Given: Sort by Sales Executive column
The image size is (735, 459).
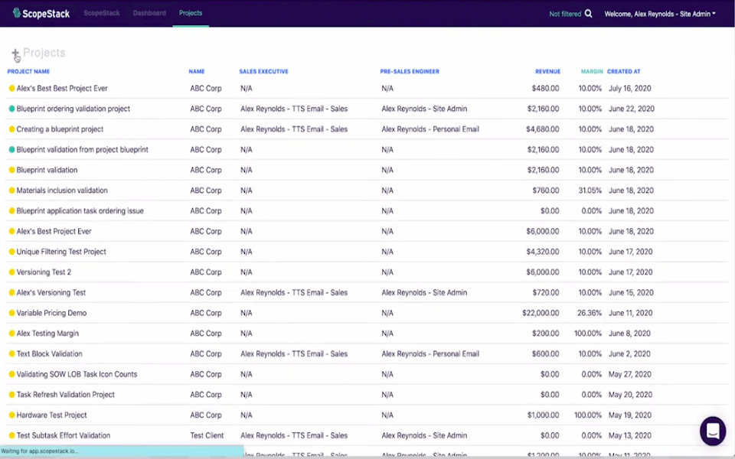Looking at the screenshot, I should [x=263, y=72].
